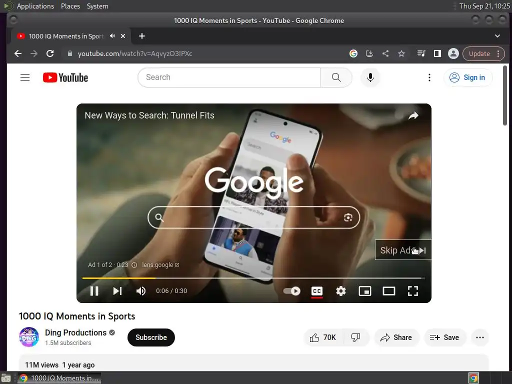Open Chrome profile avatar
Viewport: 512px width, 384px height.
[x=453, y=53]
